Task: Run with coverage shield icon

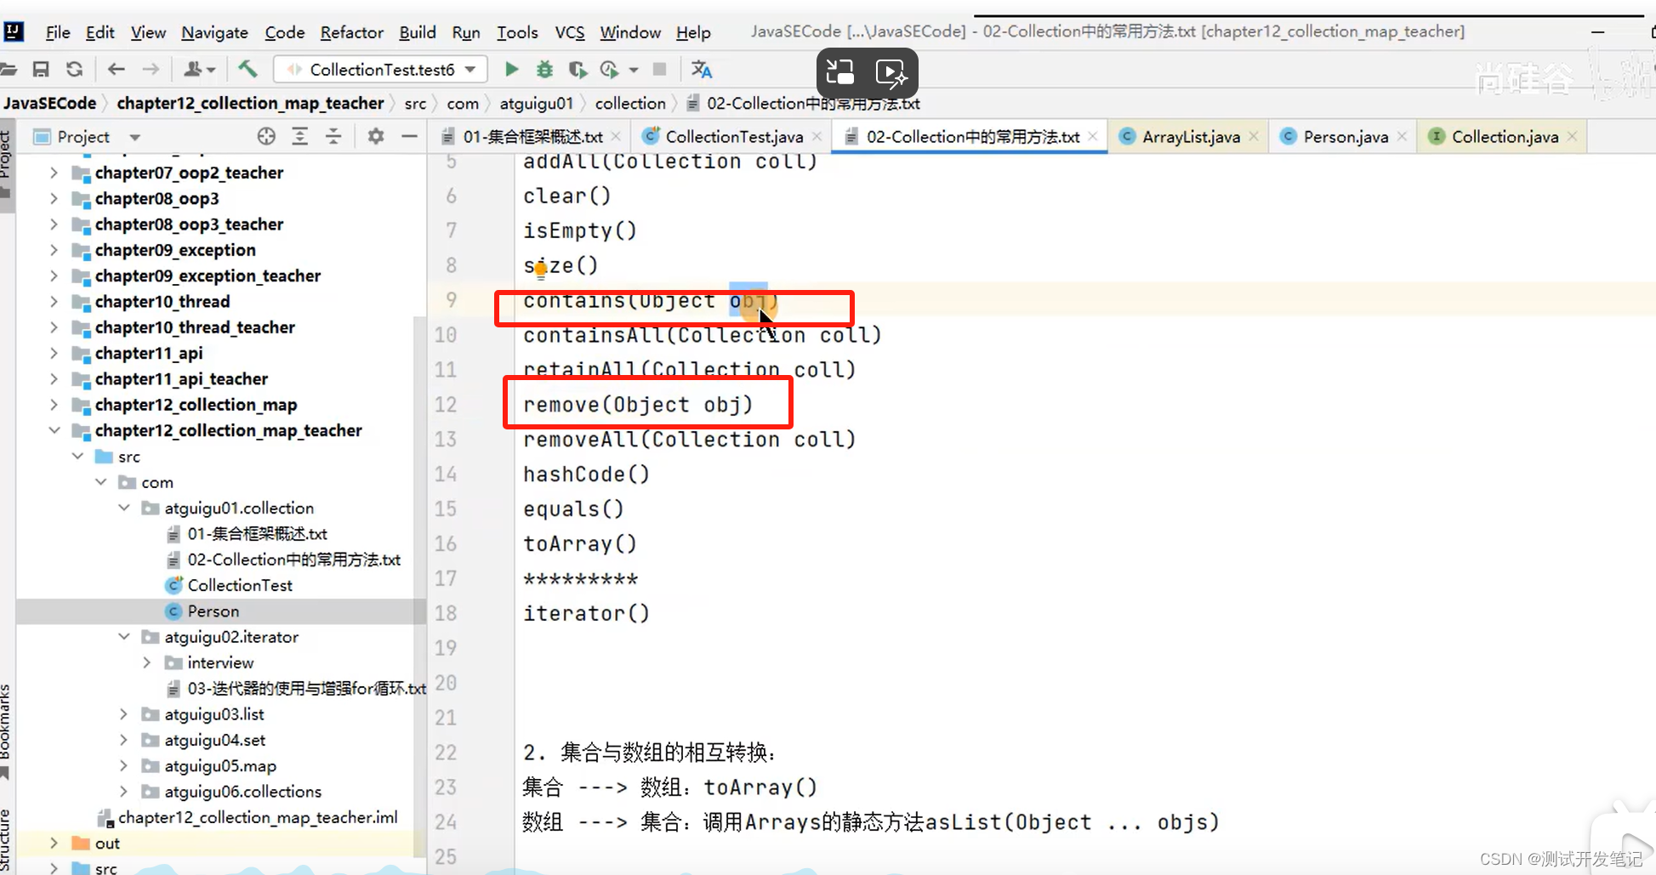Action: tap(578, 69)
